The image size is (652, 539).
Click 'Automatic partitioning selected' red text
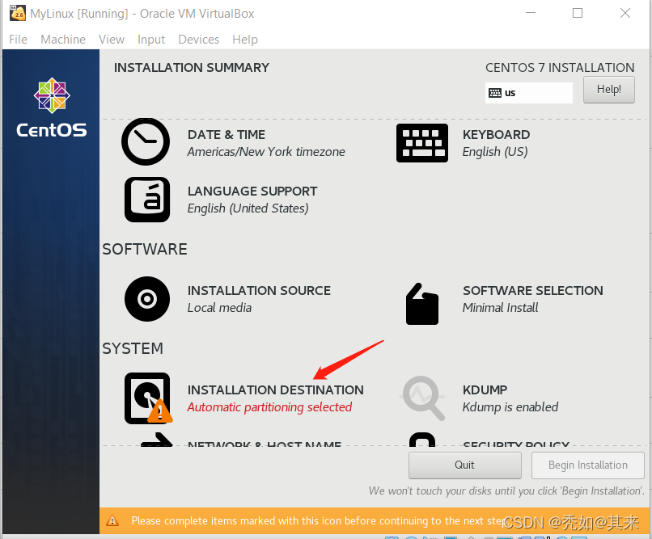click(x=269, y=407)
